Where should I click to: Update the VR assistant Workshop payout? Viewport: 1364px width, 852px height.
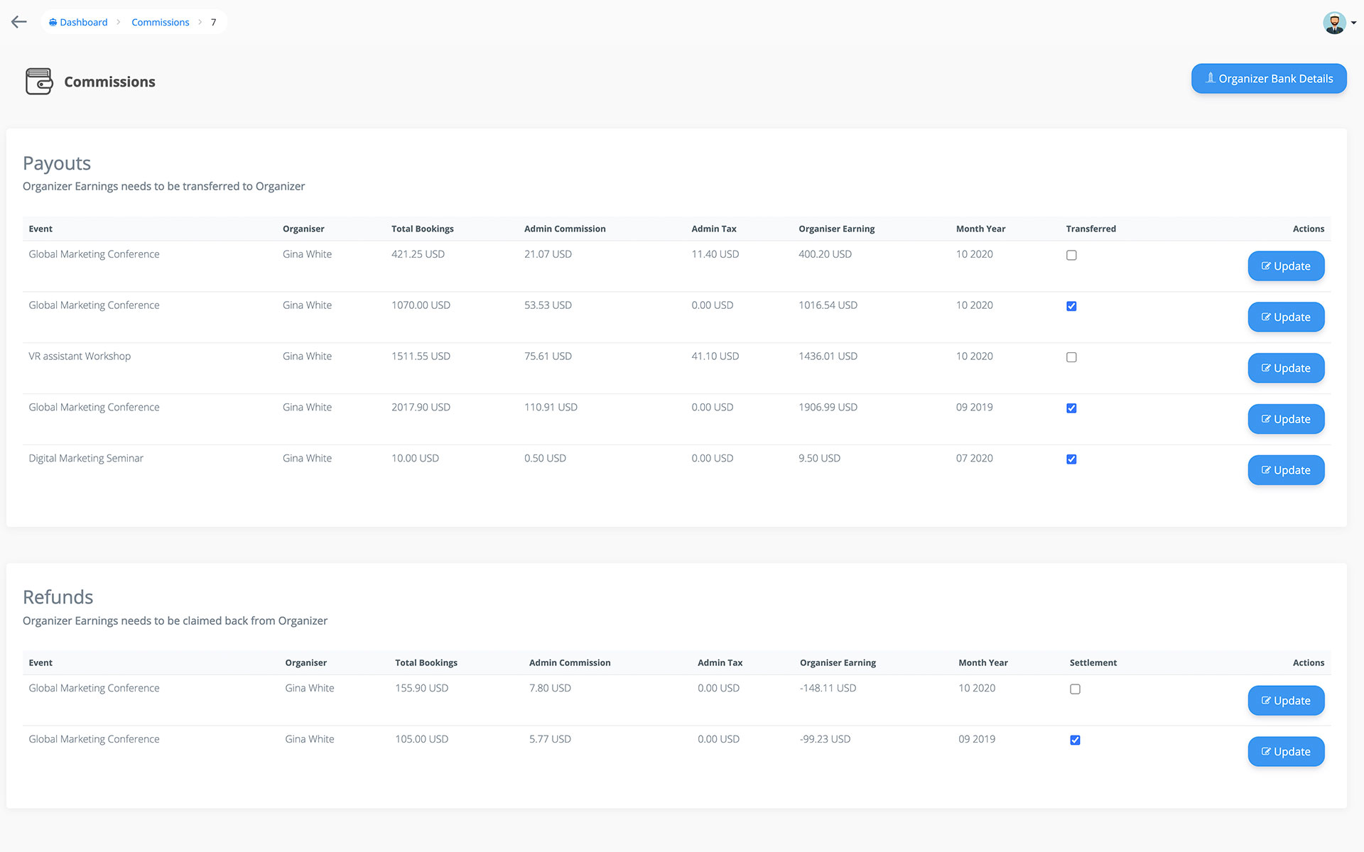coord(1285,368)
